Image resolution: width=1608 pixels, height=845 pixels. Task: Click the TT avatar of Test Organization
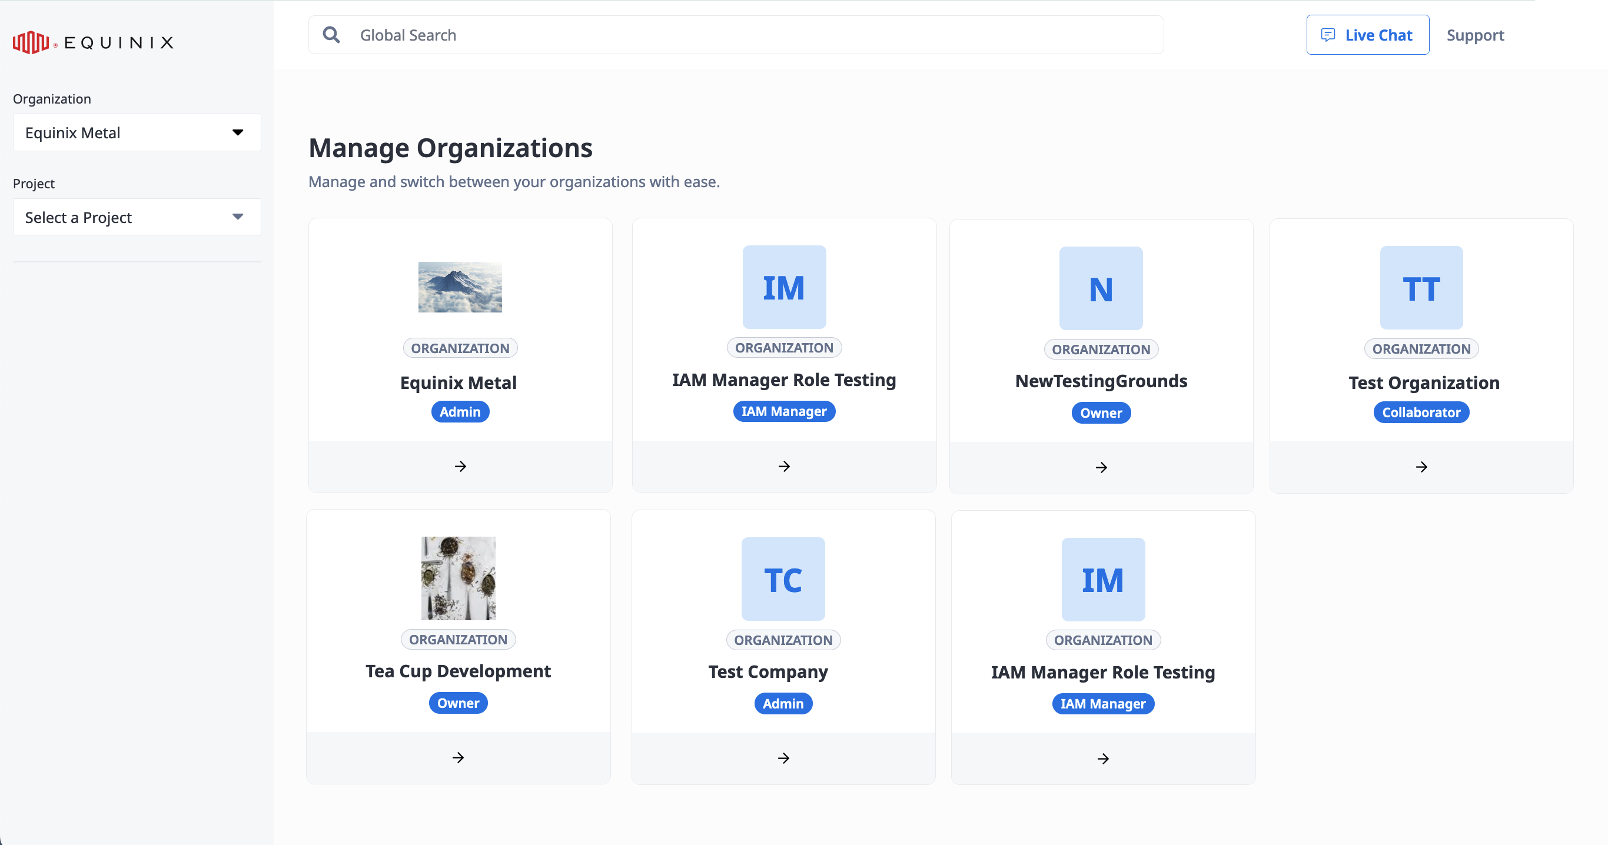1421,288
